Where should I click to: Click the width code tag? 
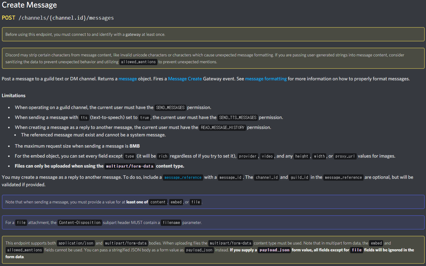coord(319,156)
